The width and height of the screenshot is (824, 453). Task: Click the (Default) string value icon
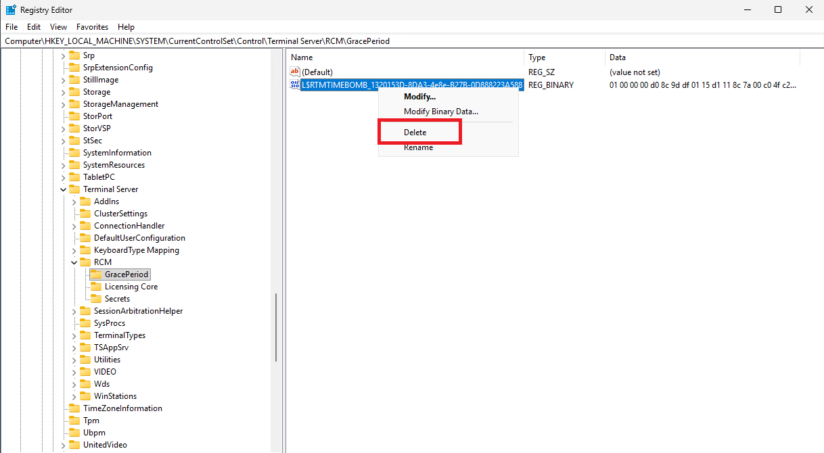294,72
